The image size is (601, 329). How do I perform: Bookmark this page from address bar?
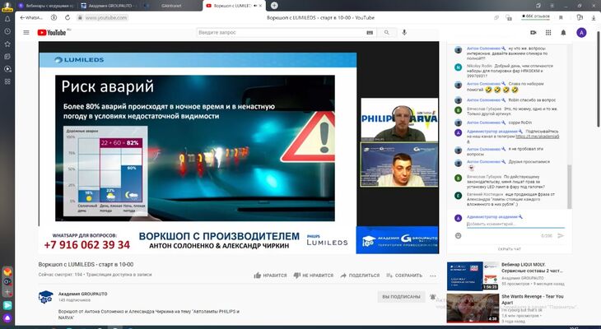click(561, 17)
